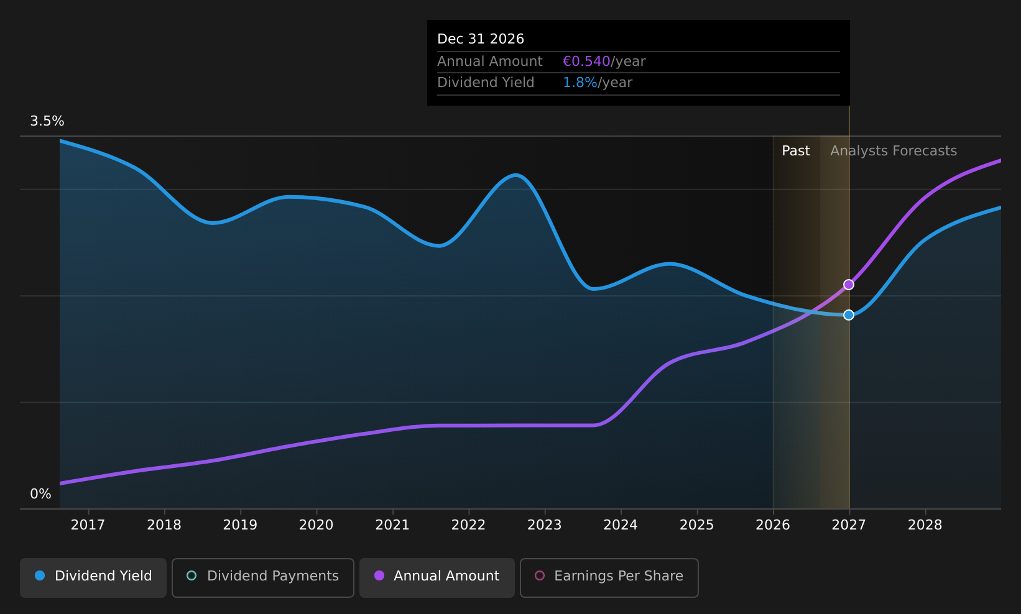Click the 2022 x-axis label

[x=468, y=525]
